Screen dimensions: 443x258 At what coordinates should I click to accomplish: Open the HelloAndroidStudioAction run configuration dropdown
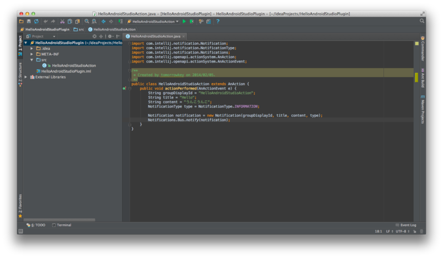153,22
